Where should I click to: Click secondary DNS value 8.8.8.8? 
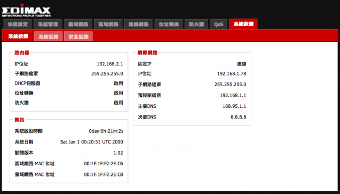(239, 117)
